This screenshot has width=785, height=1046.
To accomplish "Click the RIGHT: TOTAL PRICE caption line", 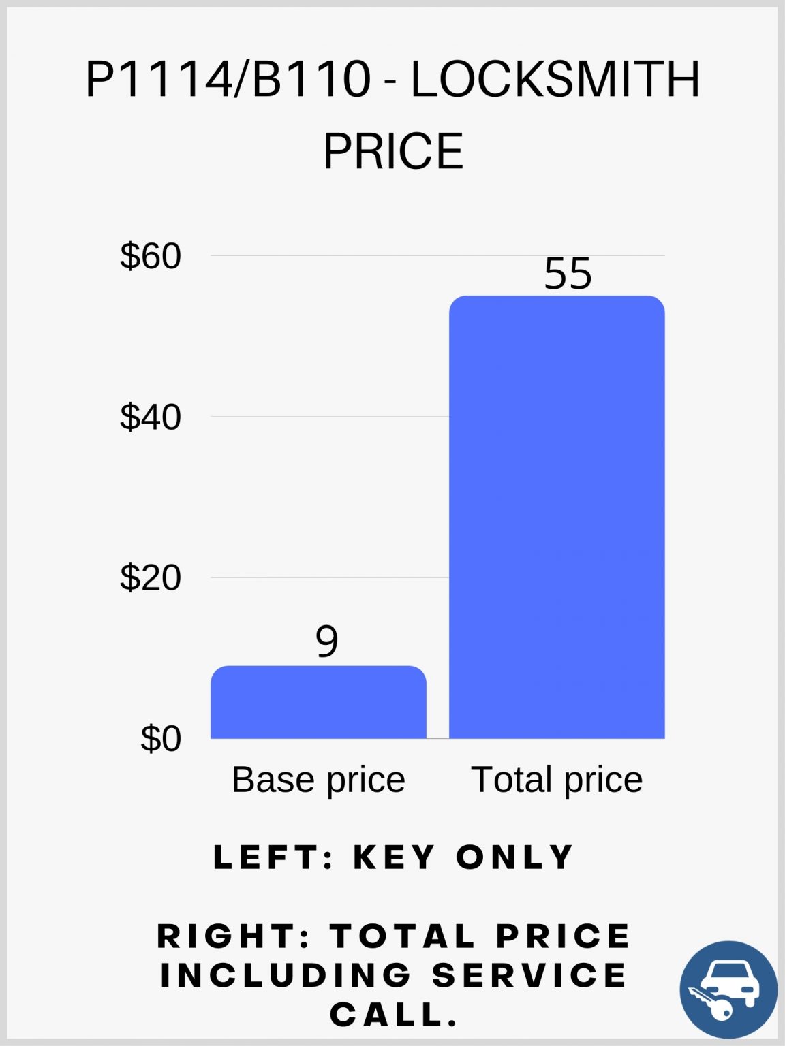I will [394, 936].
